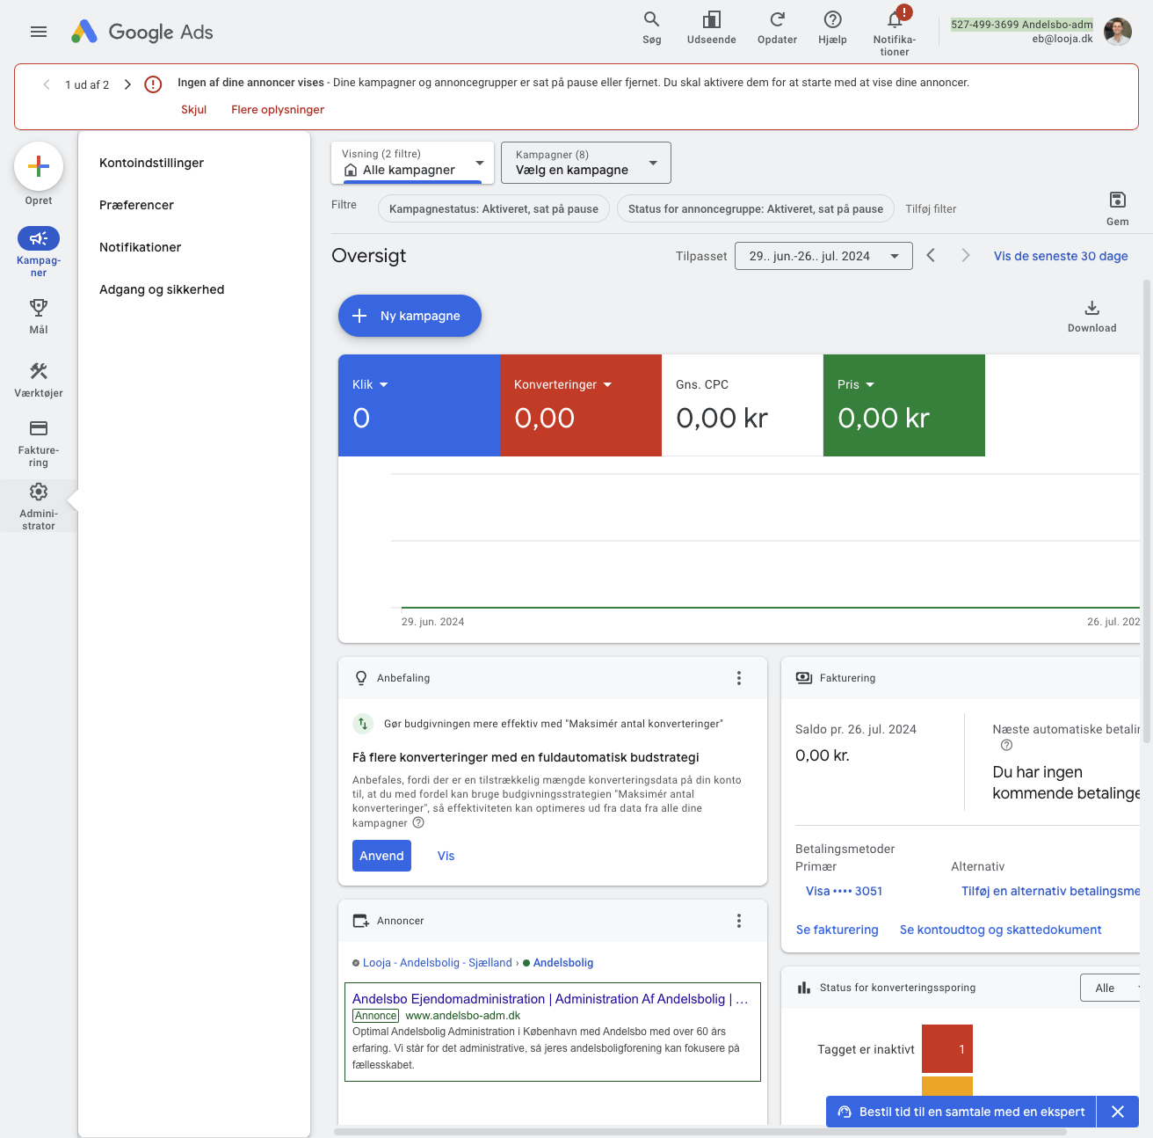
Task: Open the Notifikationer bell
Action: (895, 31)
